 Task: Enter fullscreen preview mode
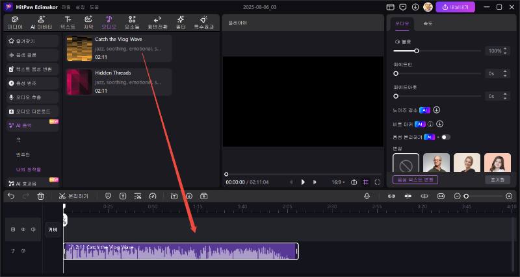point(378,182)
